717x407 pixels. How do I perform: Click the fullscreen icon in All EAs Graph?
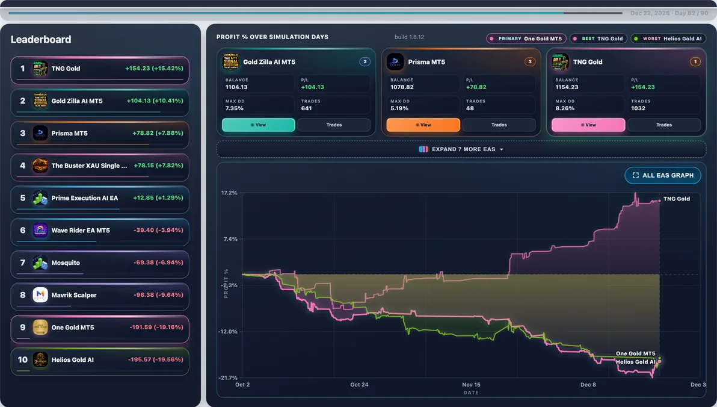(636, 175)
